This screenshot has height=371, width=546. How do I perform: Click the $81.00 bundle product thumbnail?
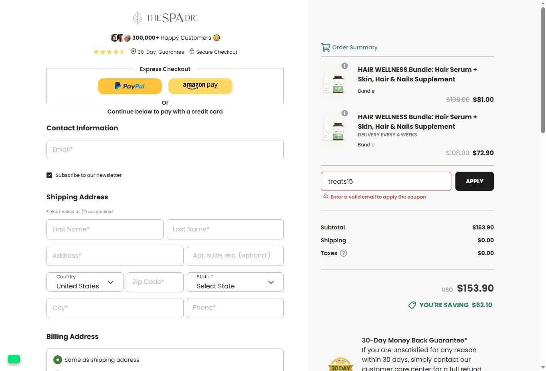point(334,81)
